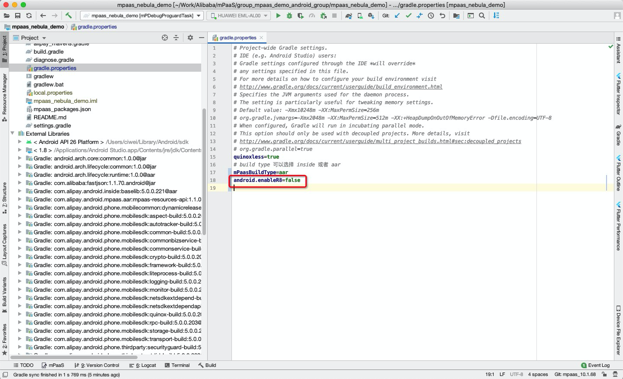Open the Terminal tool window

click(177, 365)
